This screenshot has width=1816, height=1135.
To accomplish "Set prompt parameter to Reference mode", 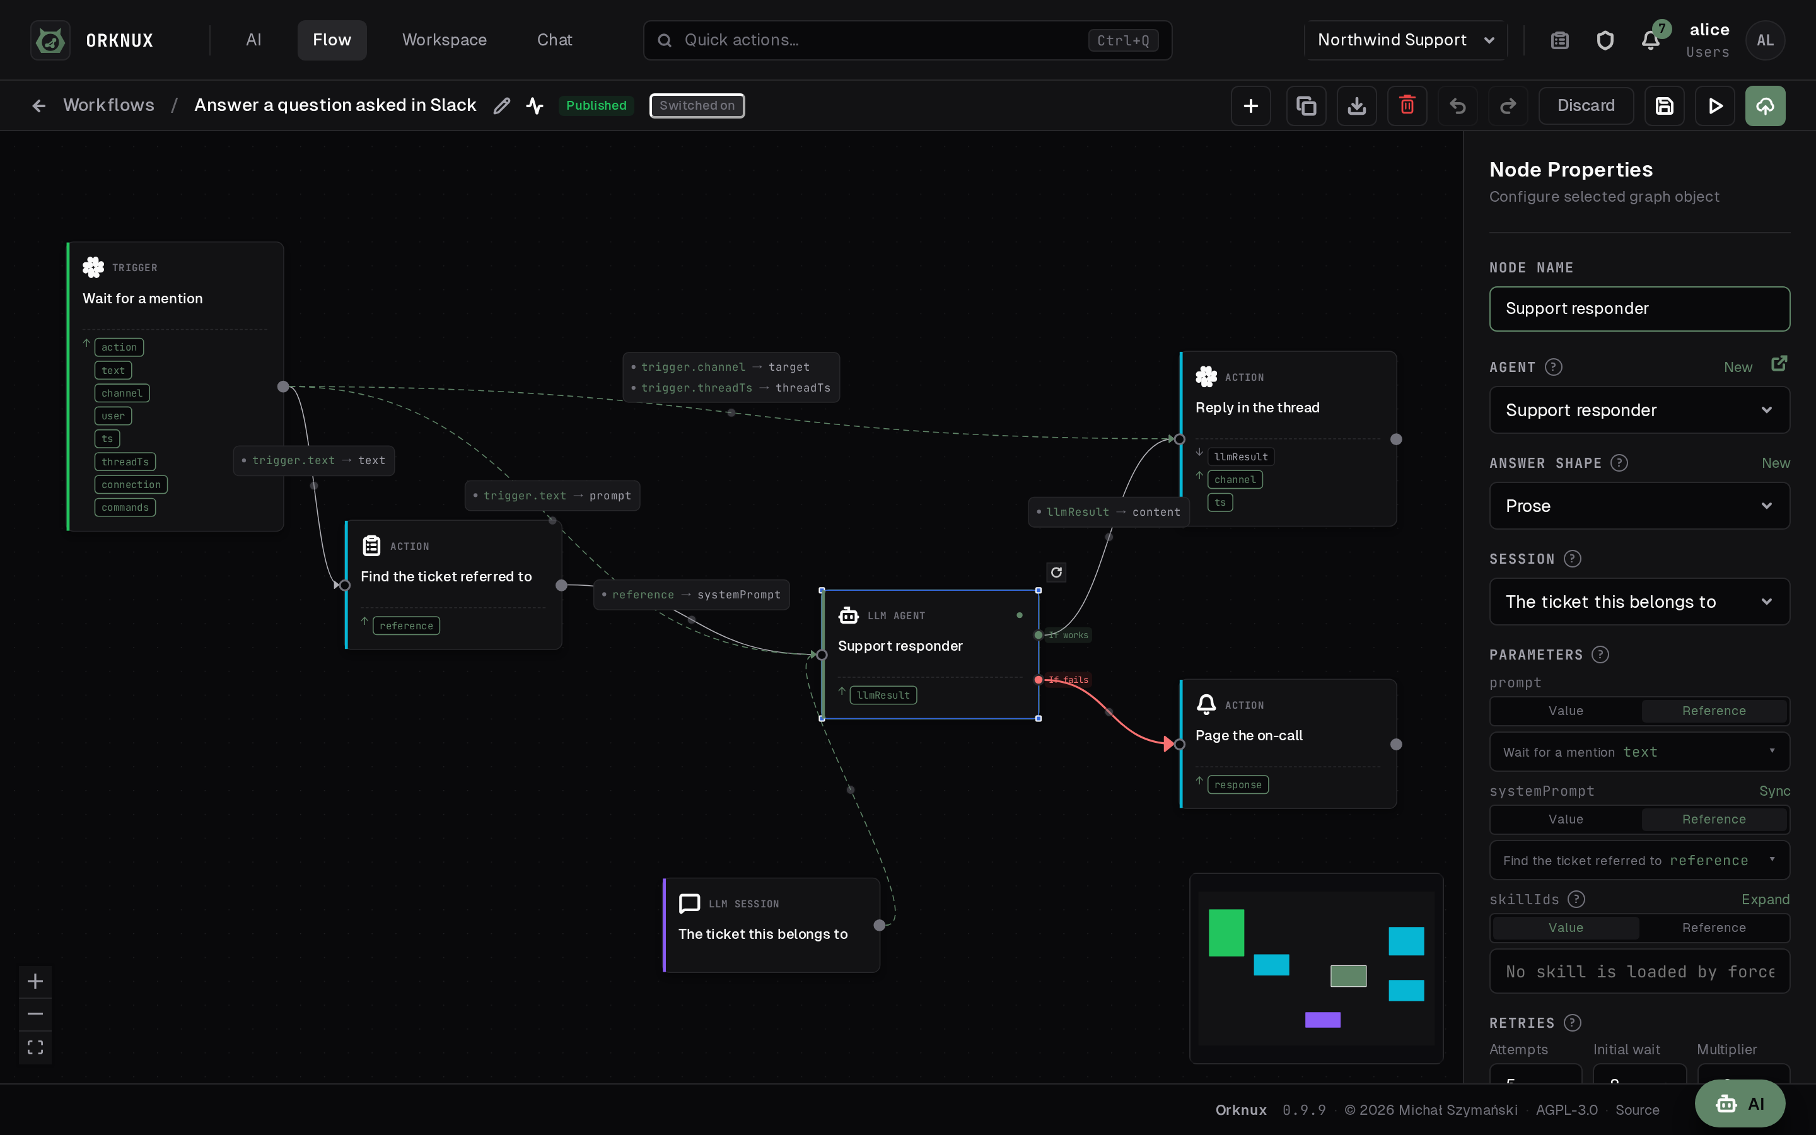I will [x=1714, y=711].
